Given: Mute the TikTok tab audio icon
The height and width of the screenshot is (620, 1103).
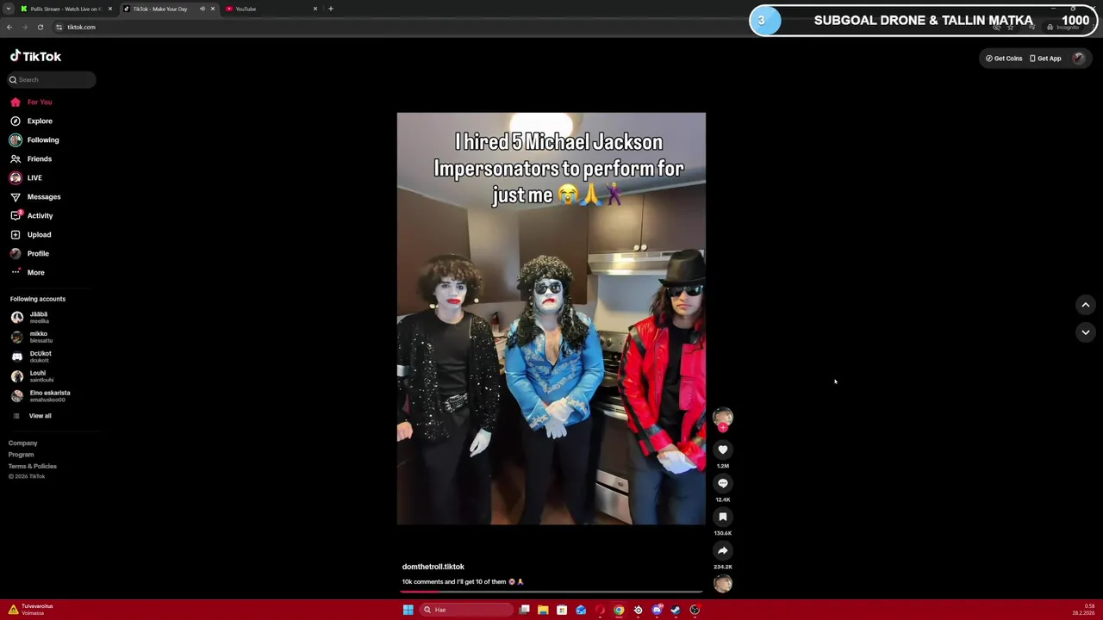Looking at the screenshot, I should click(203, 9).
